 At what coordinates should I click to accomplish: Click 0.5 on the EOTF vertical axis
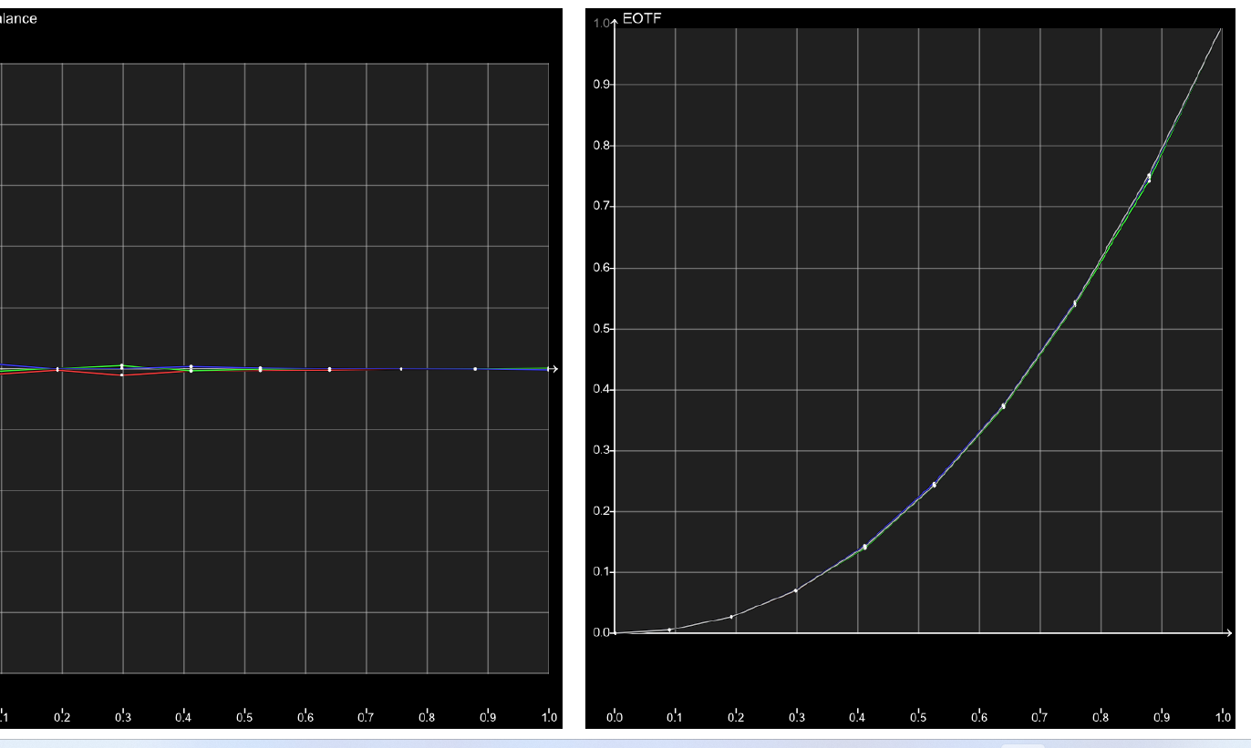(601, 329)
